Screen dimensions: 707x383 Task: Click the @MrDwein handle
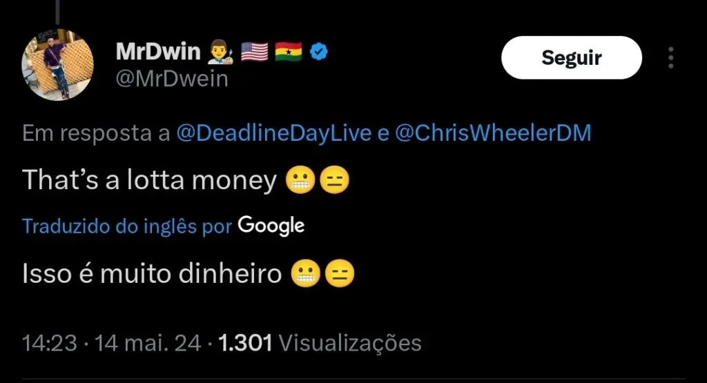(x=172, y=79)
